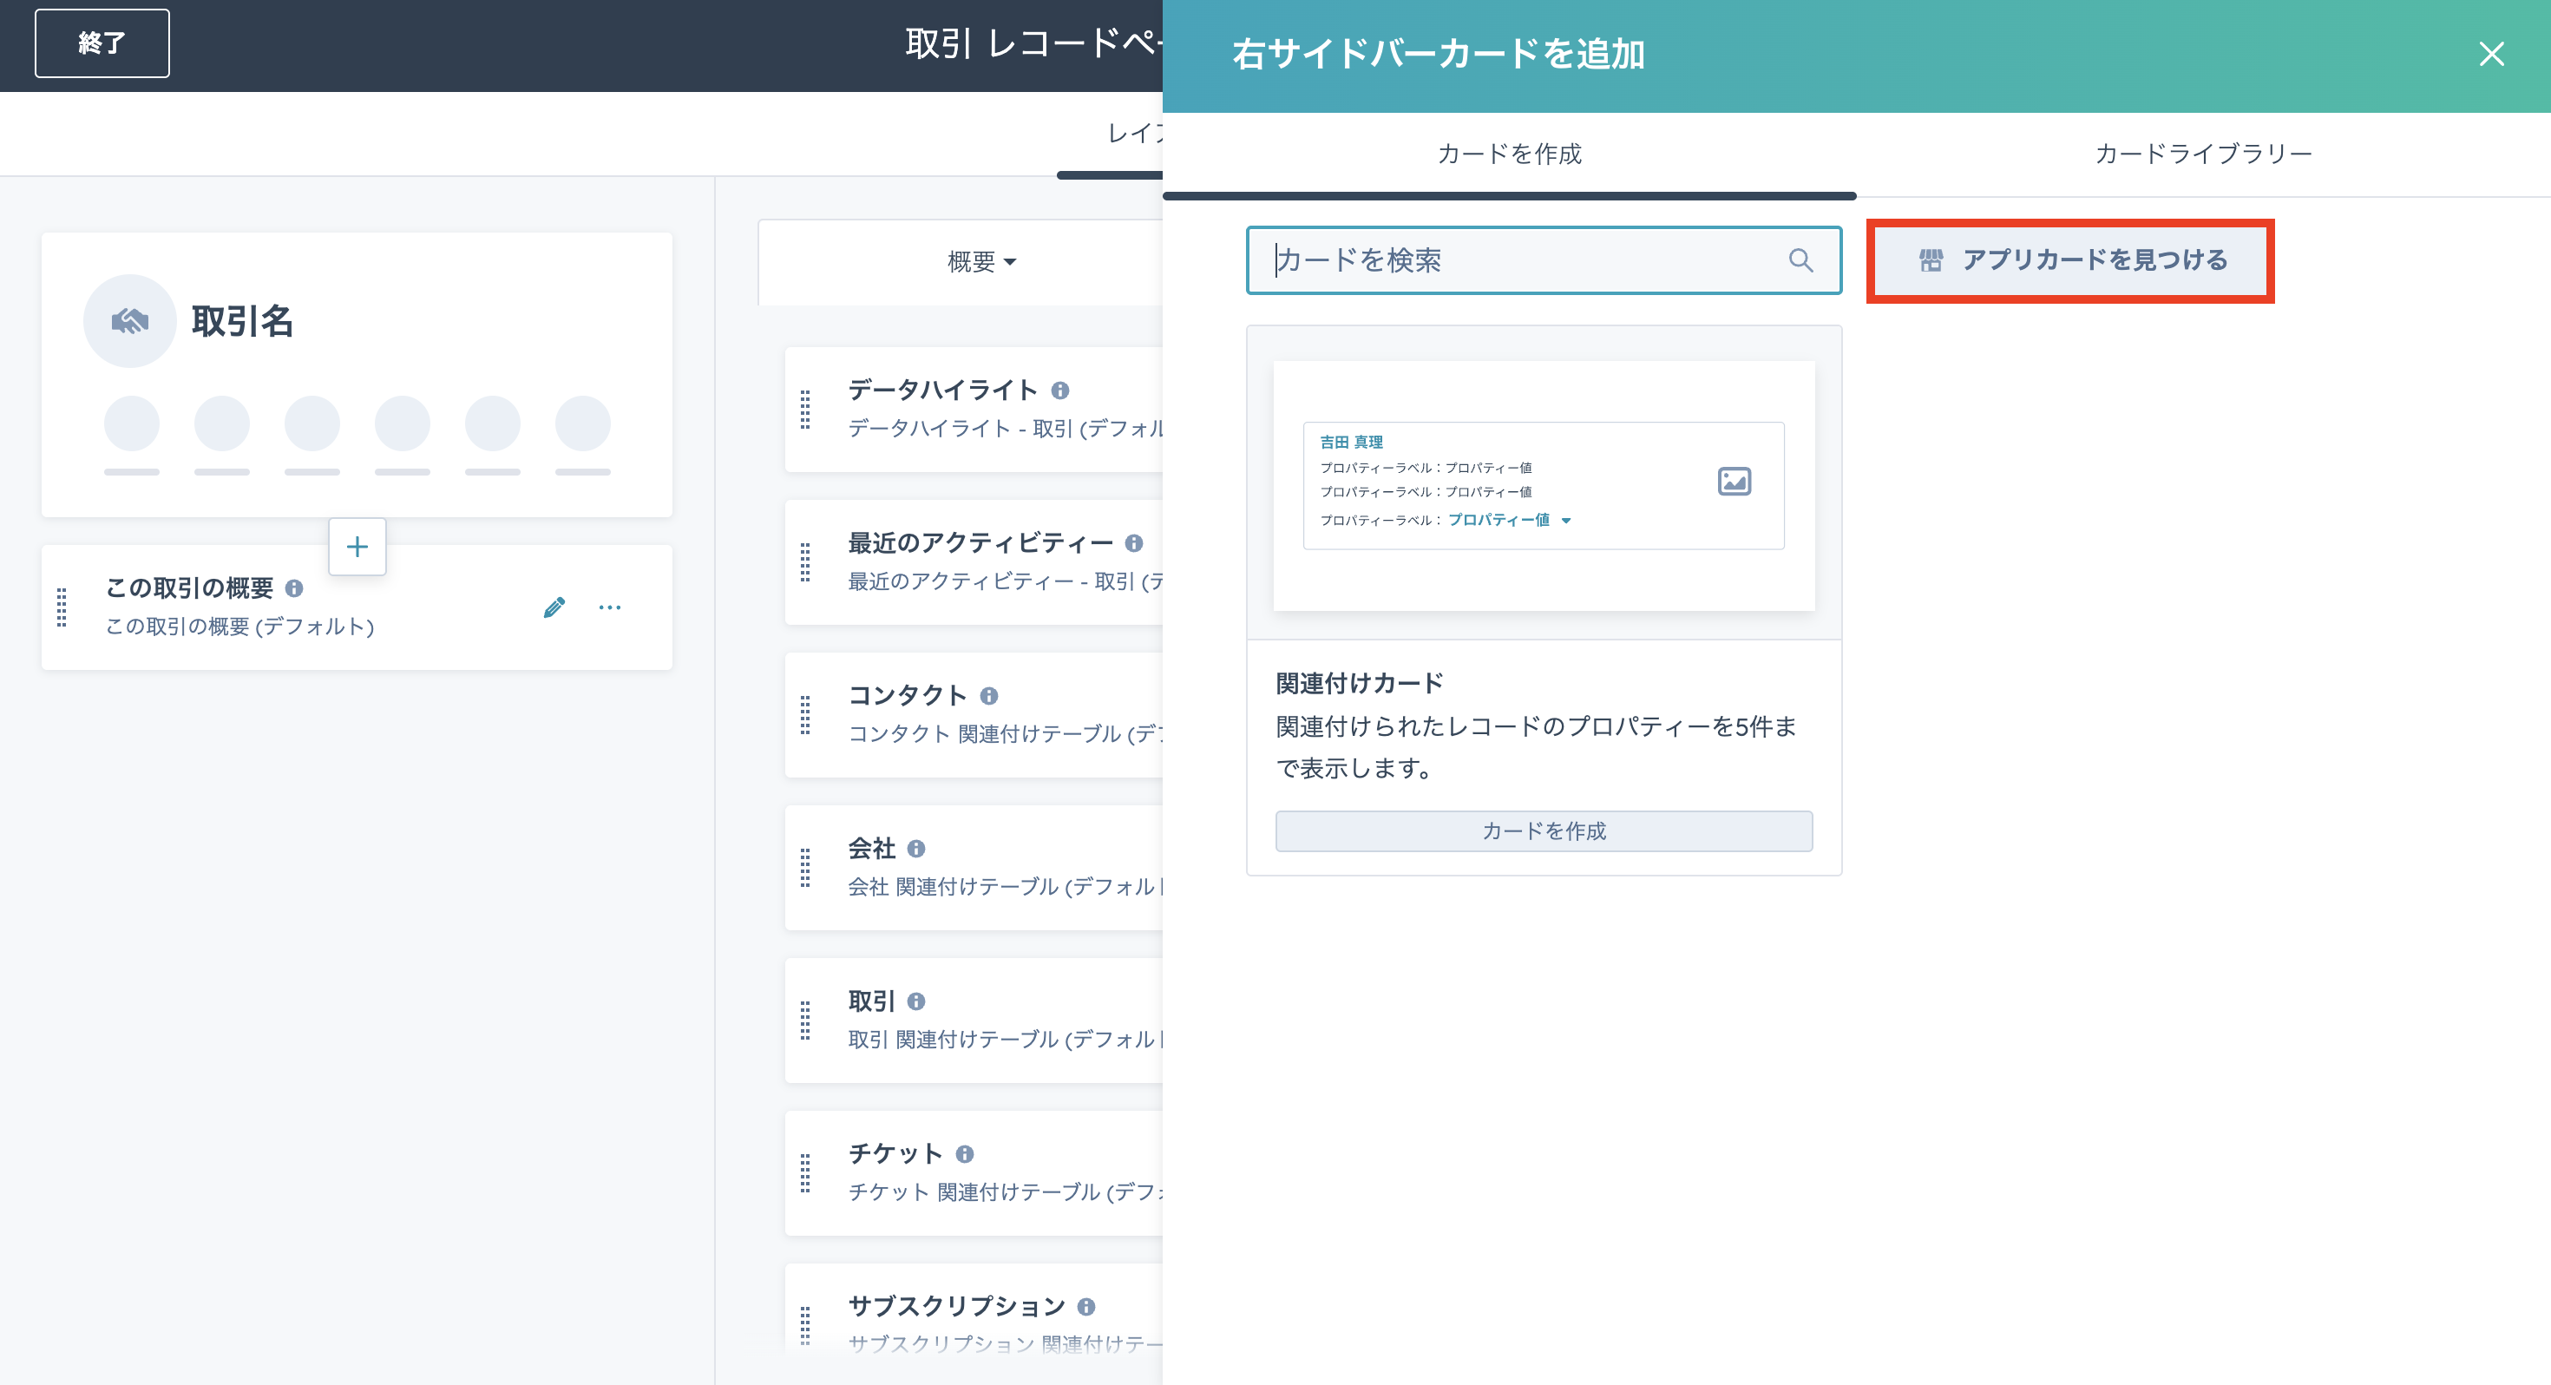Open the three-dot menu on この取引の概要 card
Viewport: 2551px width, 1385px height.
pos(610,607)
